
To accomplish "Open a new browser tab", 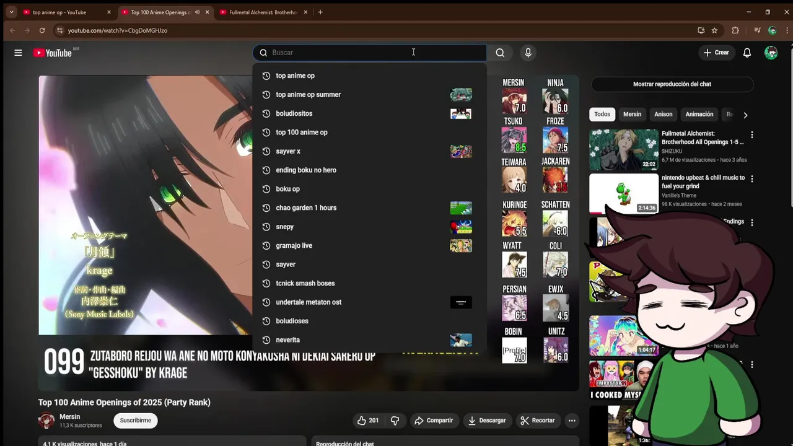I will (320, 12).
